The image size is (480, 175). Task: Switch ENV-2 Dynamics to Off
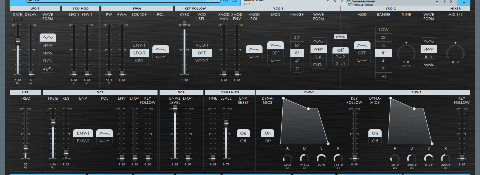click(375, 141)
